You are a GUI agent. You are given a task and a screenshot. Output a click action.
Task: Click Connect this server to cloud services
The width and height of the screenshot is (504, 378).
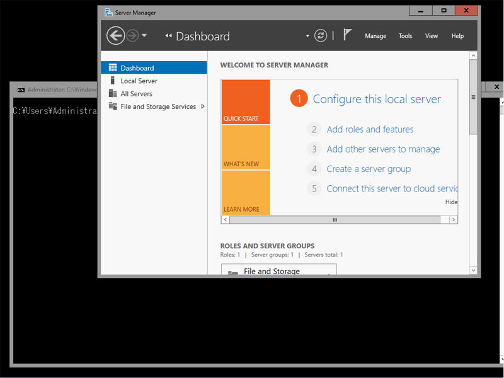point(392,188)
